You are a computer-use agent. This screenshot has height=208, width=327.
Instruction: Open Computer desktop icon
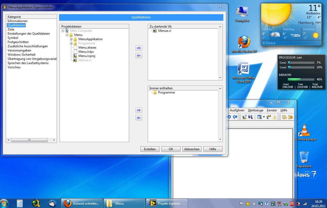pyautogui.click(x=242, y=14)
